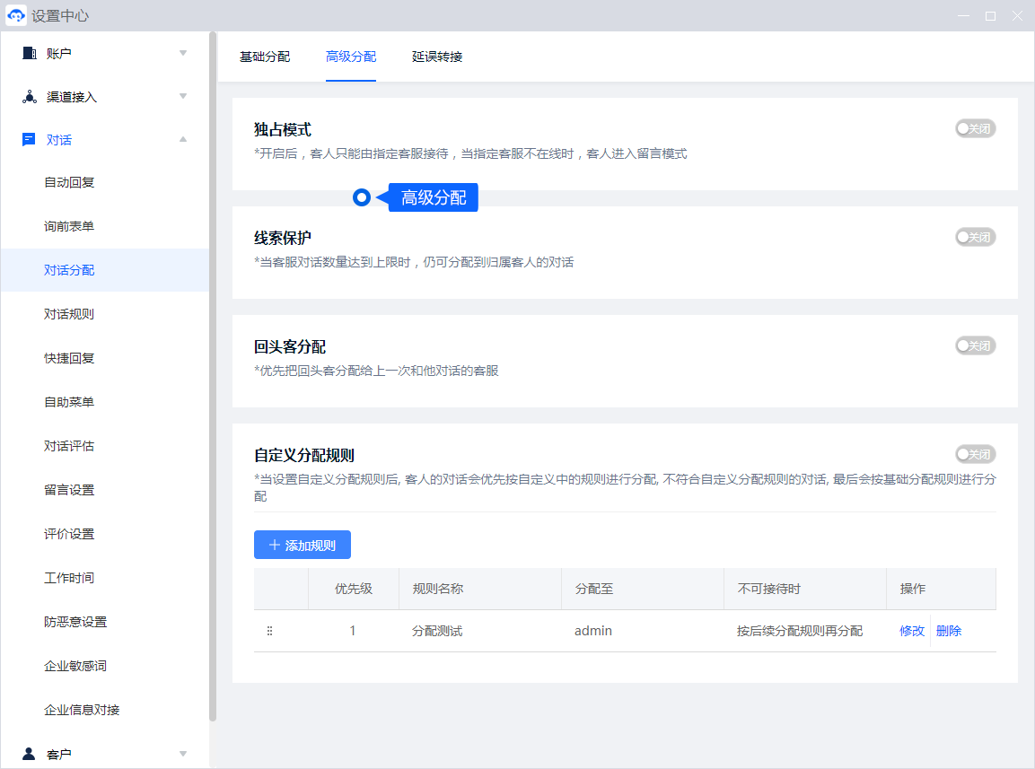Select the 高级分配 tab
1035x769 pixels.
click(x=350, y=57)
